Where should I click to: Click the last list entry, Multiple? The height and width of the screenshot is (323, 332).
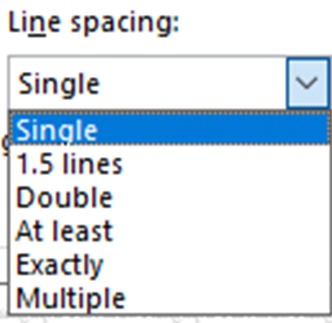tap(169, 297)
